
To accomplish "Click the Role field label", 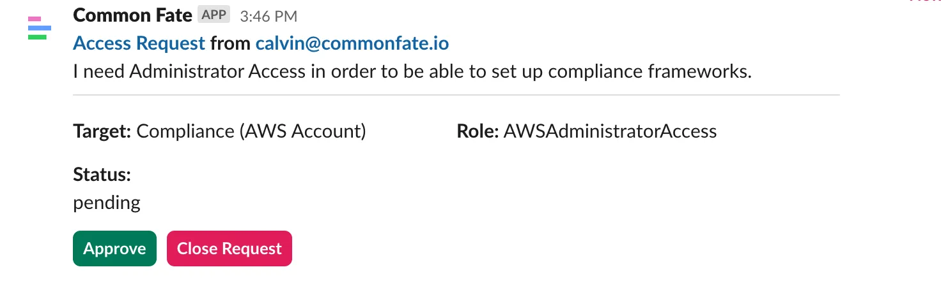I will [478, 131].
